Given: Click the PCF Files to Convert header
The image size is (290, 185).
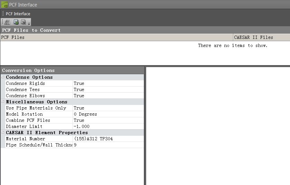Looking at the screenshot, I should (145, 30).
